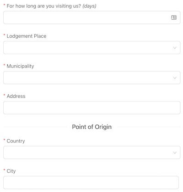Click the Address label text
183x192 pixels.
[x=16, y=96]
